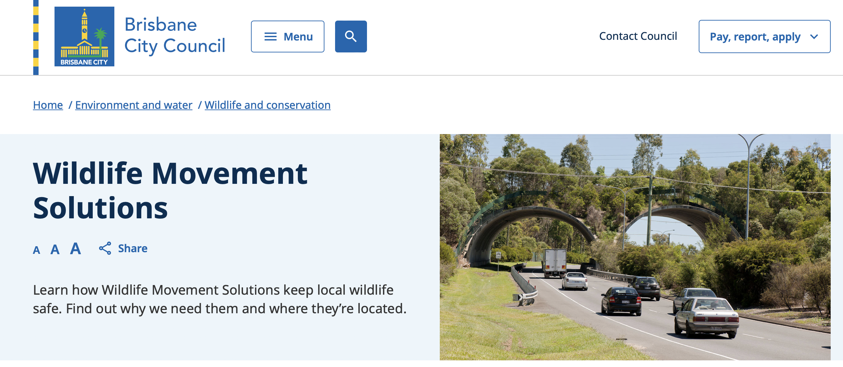Click the Home breadcrumb link
Screen dimensions: 843x367
[48, 105]
